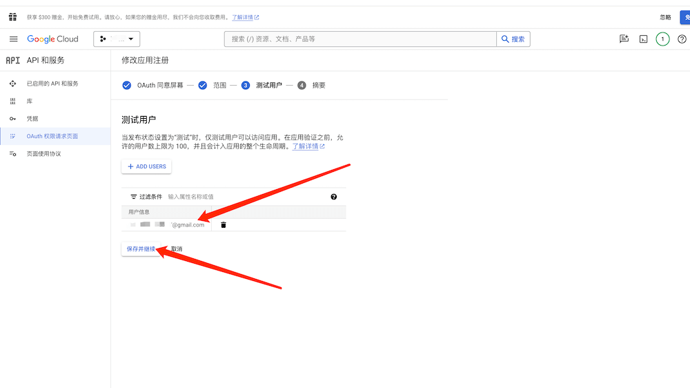
Task: Click the Google Cloud logo
Action: click(53, 39)
